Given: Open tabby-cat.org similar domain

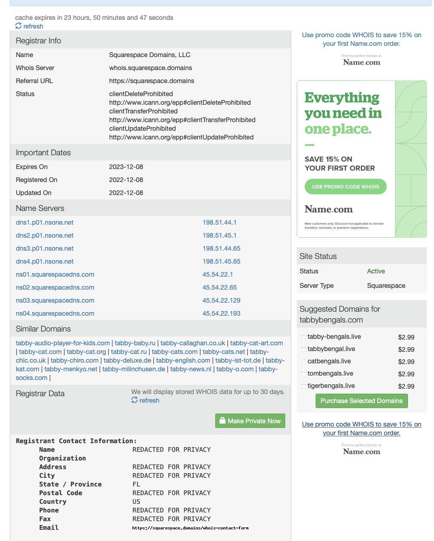Looking at the screenshot, I should pyautogui.click(x=86, y=352).
